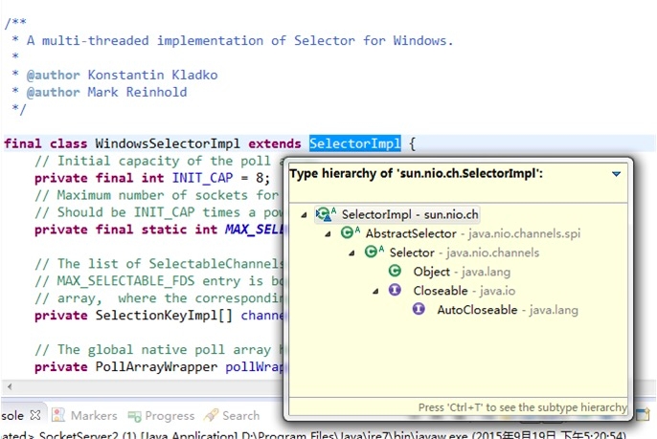Collapse the Closeable tree node
This screenshot has height=439, width=657.
click(x=376, y=292)
